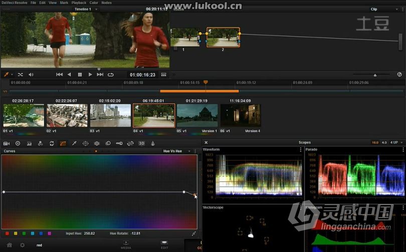Click the Input Hue value 250.82

(89, 233)
